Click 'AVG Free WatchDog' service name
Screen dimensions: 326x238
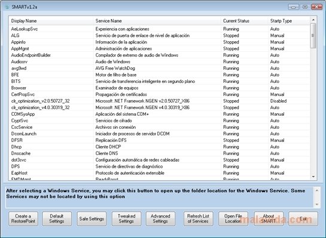[x=115, y=68]
